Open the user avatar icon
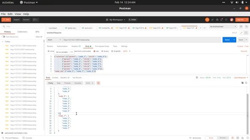The image size is (250, 140). 232,20
